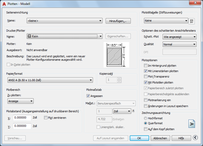Select Querformat orientation

[146, 123]
